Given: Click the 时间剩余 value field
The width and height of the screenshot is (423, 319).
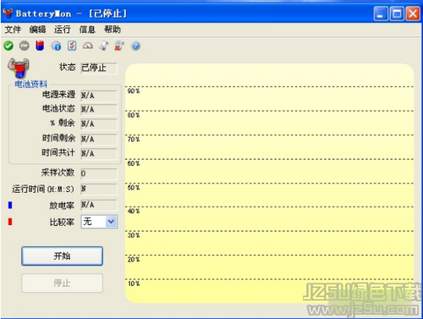Looking at the screenshot, I should point(99,139).
